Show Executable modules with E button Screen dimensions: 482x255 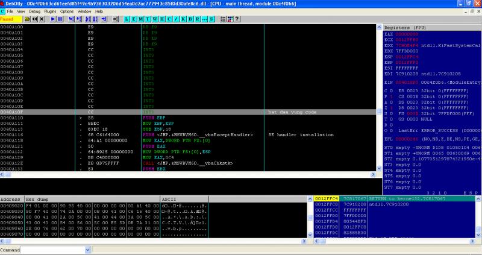[134, 19]
